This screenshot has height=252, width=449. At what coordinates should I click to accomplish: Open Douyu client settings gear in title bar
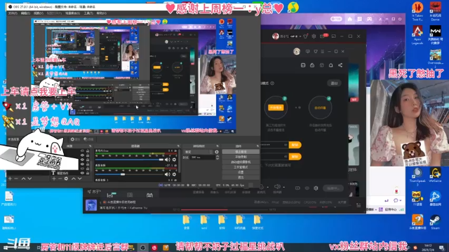click(314, 36)
